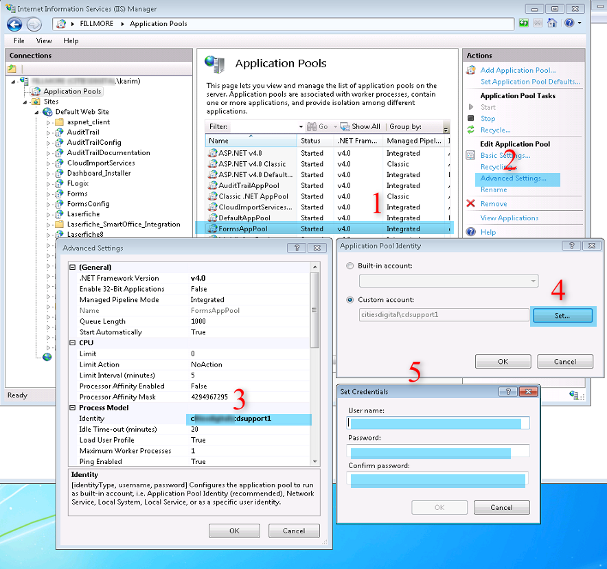Open the Advanced Settings... link
Screen dimensions: 607x569
[514, 178]
